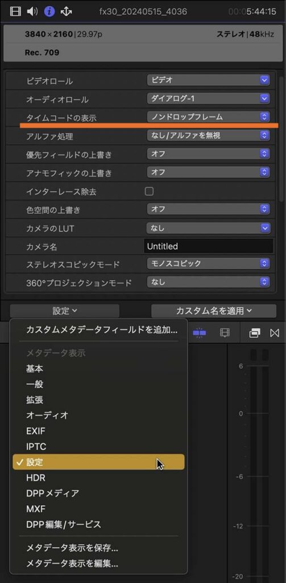Click the filmstrip clip appearance icon

point(225,332)
